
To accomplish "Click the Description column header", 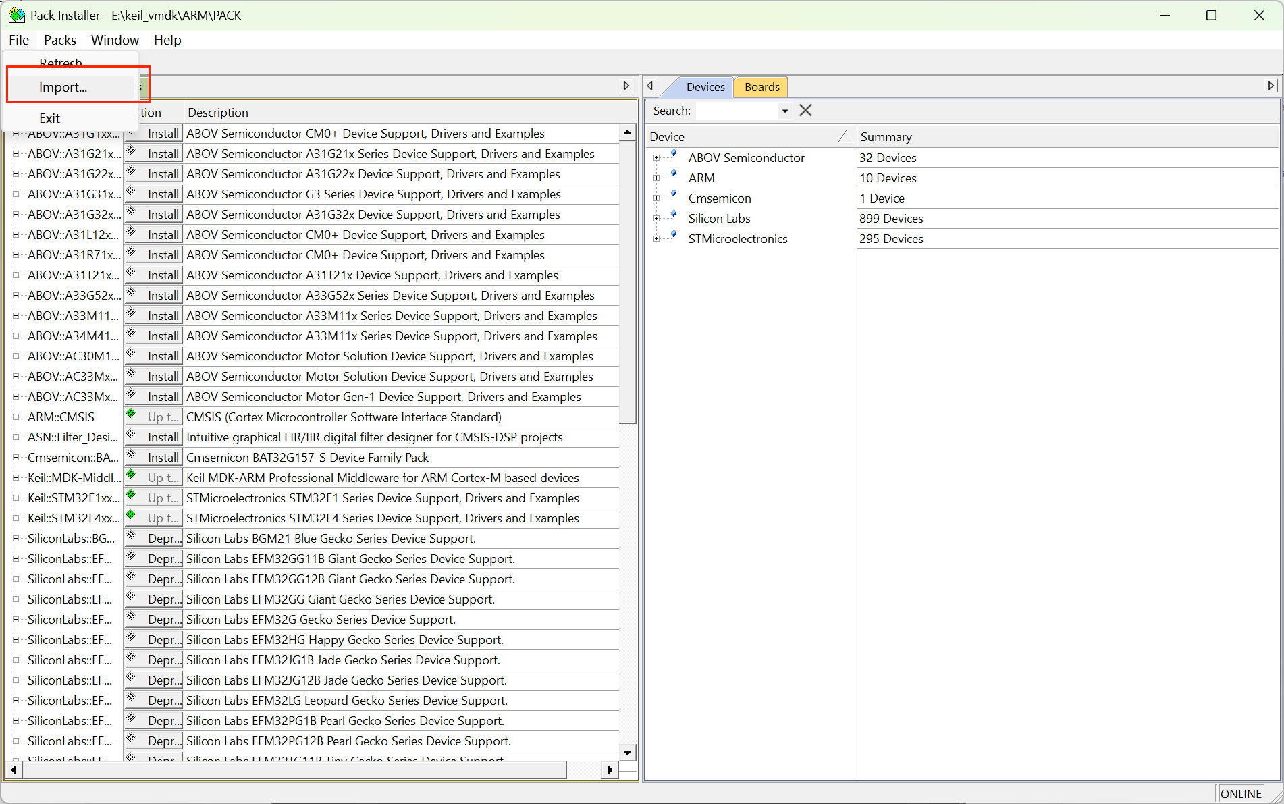I will click(410, 113).
